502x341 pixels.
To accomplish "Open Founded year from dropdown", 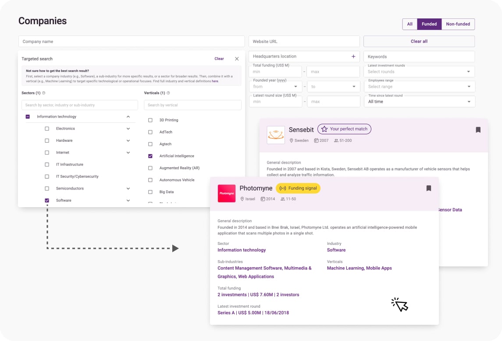I will coord(275,86).
